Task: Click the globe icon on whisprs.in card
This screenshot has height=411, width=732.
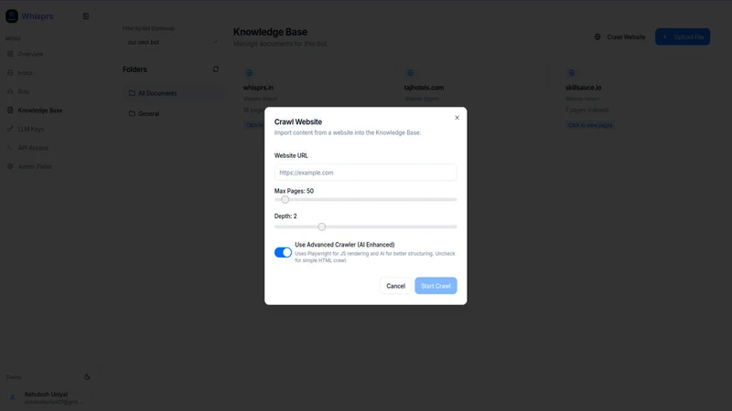Action: tap(249, 73)
